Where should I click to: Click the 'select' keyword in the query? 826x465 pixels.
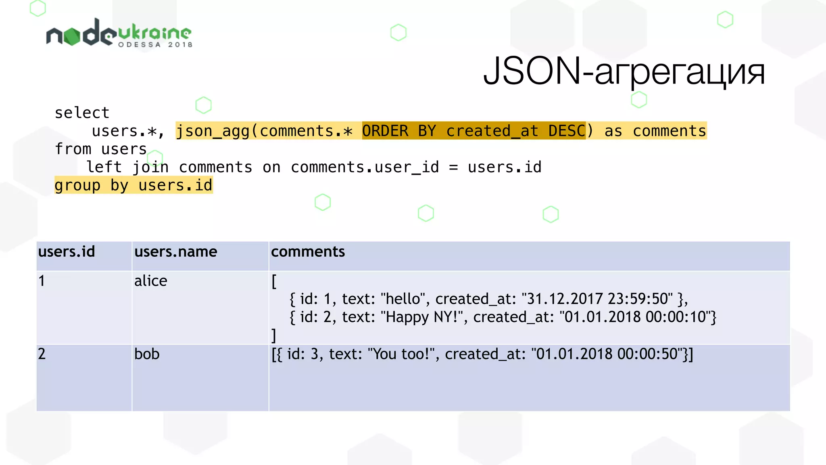82,113
